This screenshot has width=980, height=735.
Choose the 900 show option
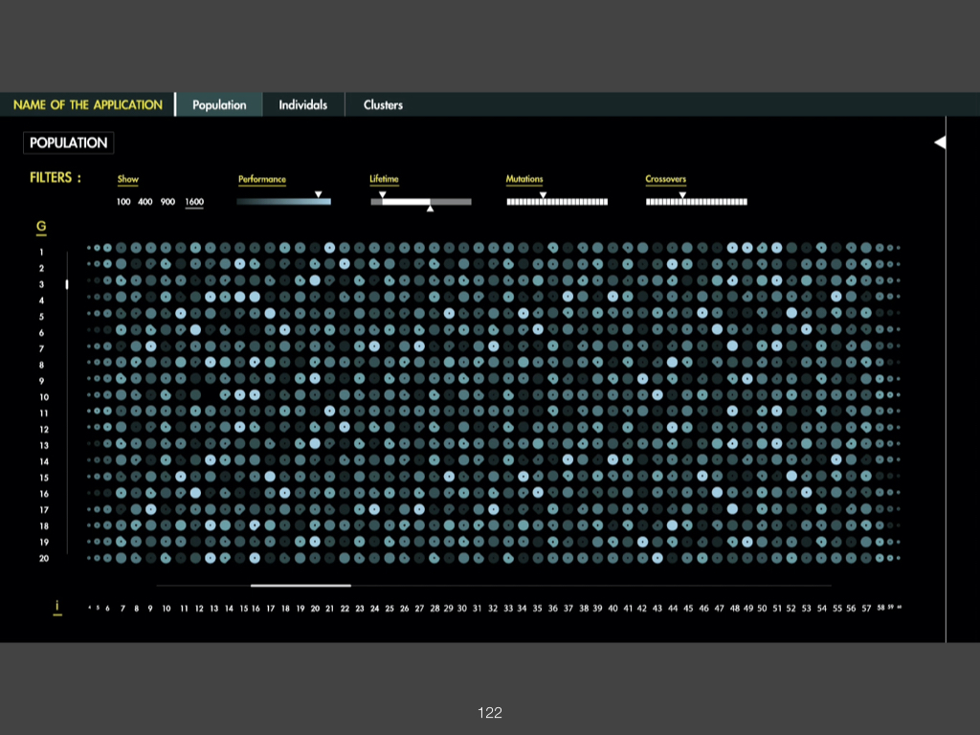tap(167, 202)
